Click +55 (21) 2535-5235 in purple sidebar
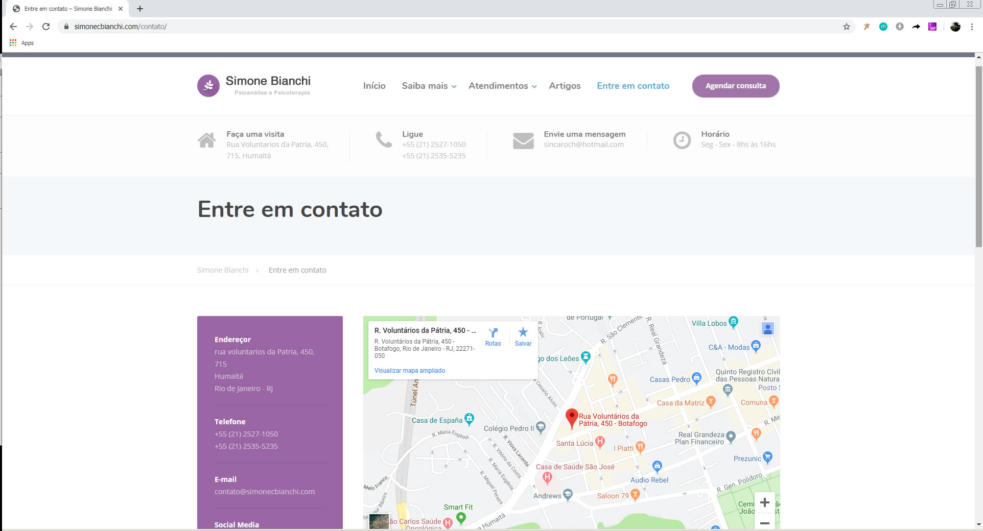The width and height of the screenshot is (983, 531). [246, 446]
